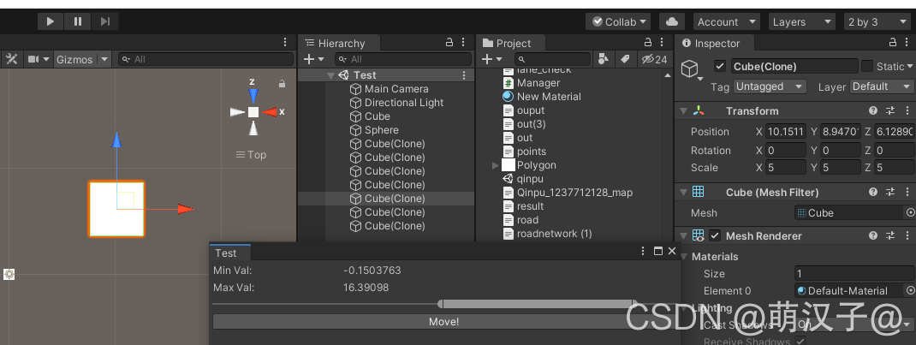Image resolution: width=916 pixels, height=345 pixels.
Task: Toggle the Gizmos button in Scene view
Action: tap(74, 59)
